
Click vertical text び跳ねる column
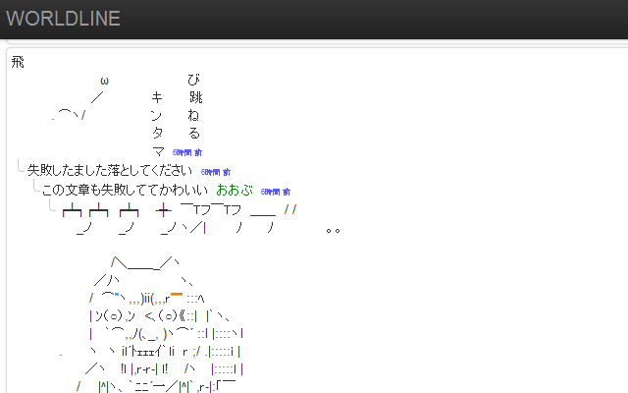pos(195,106)
